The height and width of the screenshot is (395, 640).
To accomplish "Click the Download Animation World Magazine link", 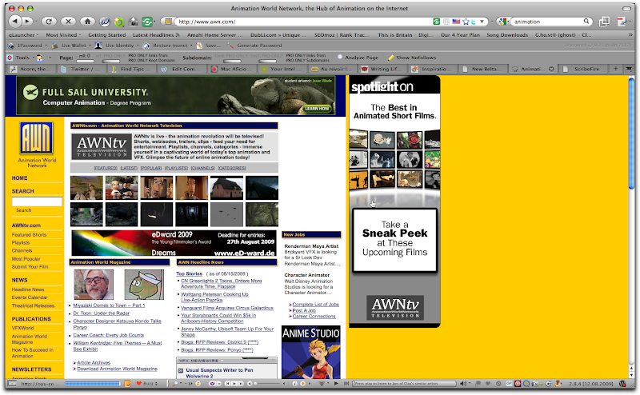I will [x=117, y=369].
